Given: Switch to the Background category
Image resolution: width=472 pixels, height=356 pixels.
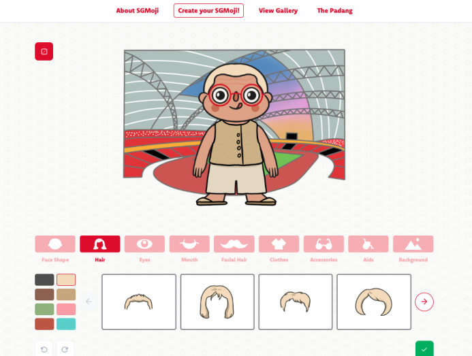Looking at the screenshot, I should click(x=413, y=244).
